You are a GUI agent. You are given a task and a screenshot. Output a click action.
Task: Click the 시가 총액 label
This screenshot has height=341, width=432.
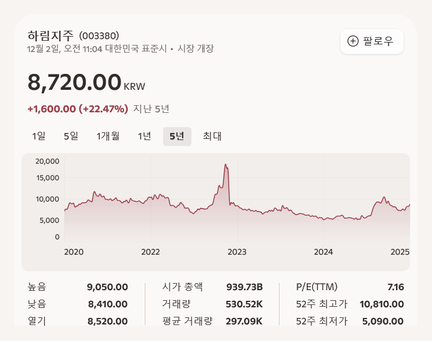click(x=183, y=287)
